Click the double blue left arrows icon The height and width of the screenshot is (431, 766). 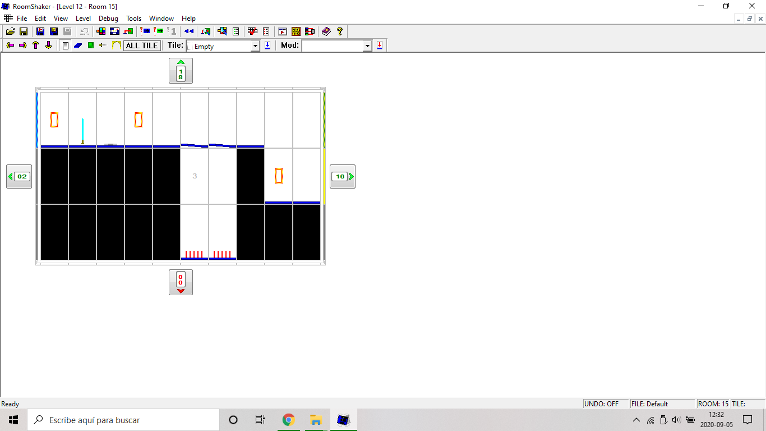189,31
